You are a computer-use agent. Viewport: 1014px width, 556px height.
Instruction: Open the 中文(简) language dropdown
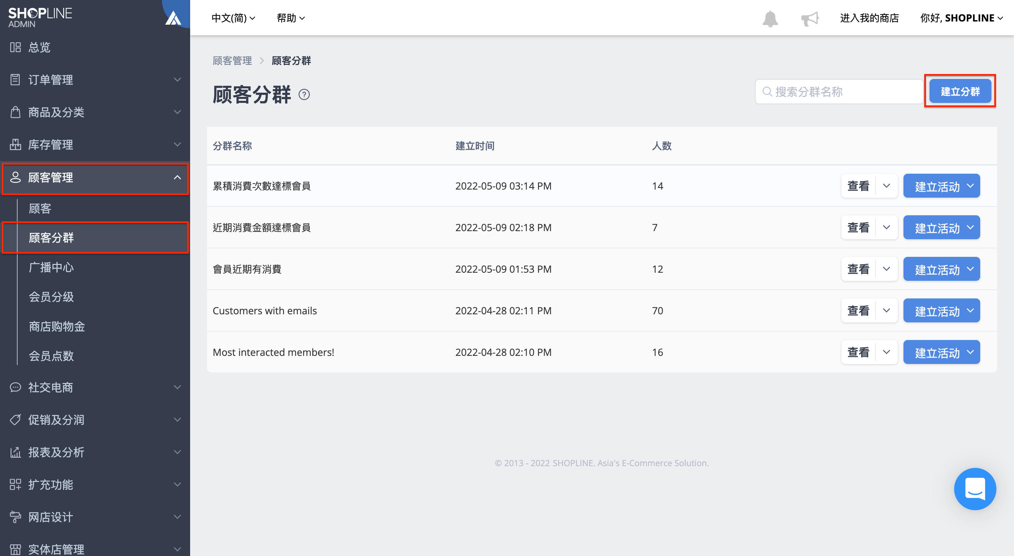233,18
